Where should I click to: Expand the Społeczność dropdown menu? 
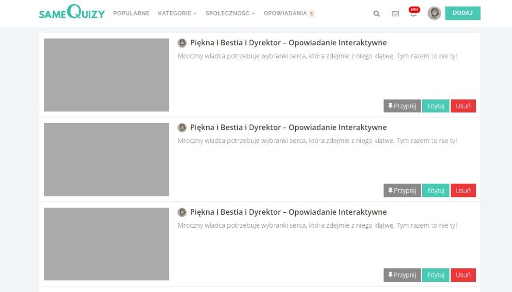tap(230, 14)
